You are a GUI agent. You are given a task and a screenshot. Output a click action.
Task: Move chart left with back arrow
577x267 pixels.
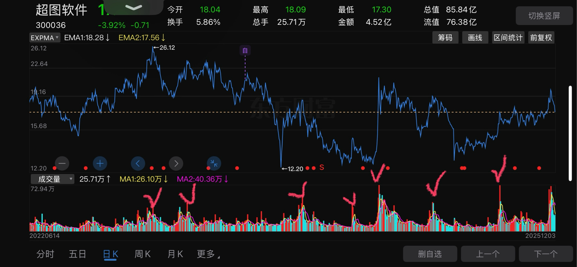[x=138, y=163]
